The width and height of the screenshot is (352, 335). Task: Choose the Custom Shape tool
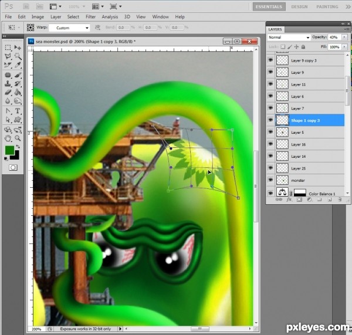tap(18, 120)
